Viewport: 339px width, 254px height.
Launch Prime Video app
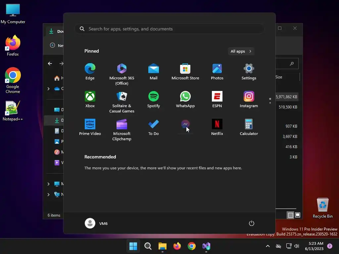pyautogui.click(x=90, y=127)
